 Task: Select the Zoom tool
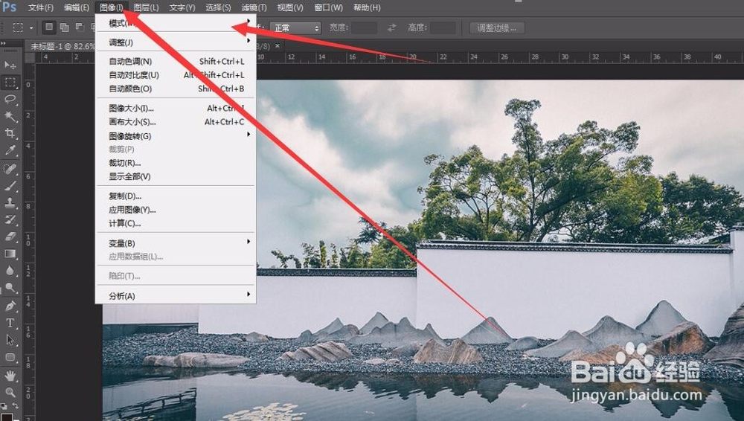pos(10,392)
